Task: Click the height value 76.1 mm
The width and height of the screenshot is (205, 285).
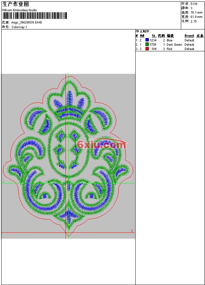Action: coord(196,13)
